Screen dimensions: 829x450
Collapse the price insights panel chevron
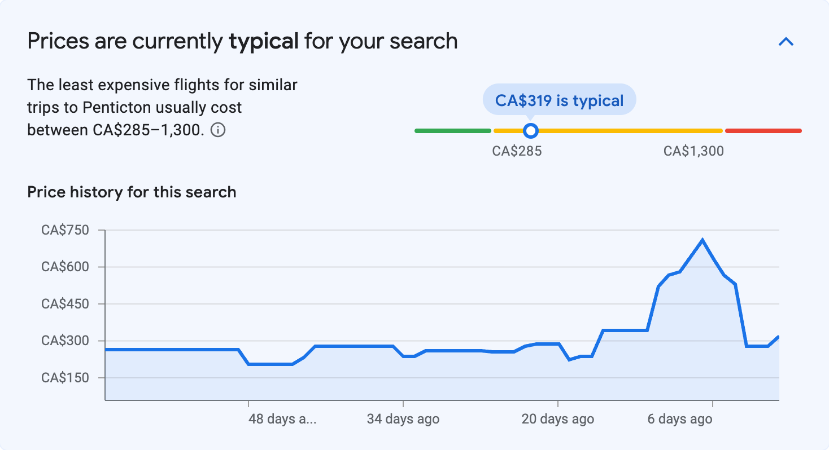pos(786,42)
